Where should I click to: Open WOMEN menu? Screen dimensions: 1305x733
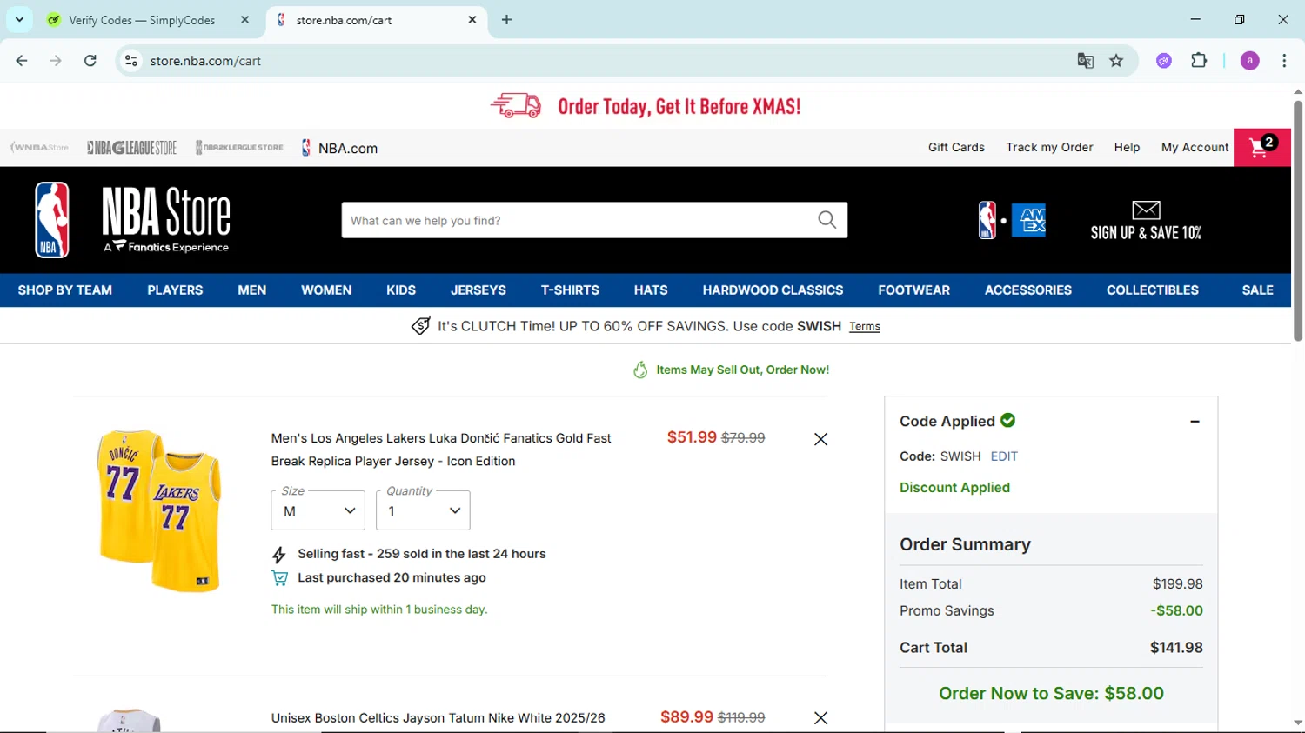(x=326, y=290)
